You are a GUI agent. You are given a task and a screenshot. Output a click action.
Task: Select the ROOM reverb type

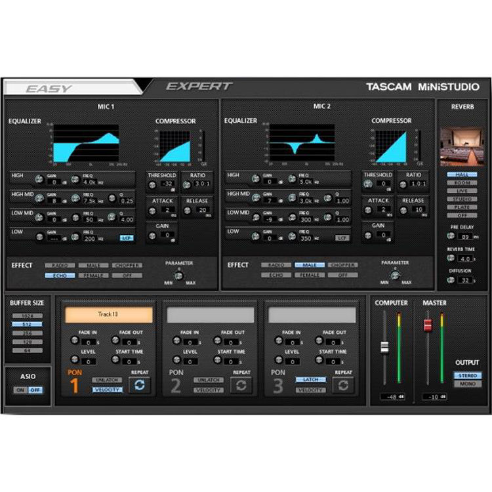(x=462, y=182)
